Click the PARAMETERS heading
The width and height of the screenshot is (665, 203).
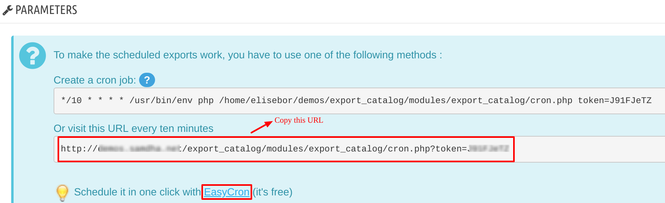(46, 10)
